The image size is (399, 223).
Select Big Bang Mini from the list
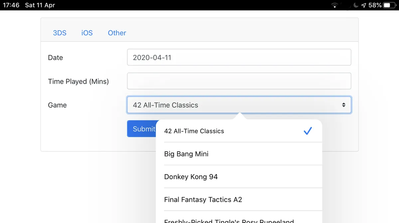click(x=239, y=154)
